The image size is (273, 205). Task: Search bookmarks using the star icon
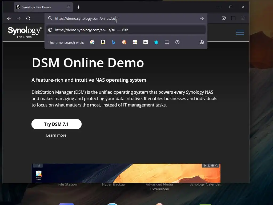coord(156,42)
